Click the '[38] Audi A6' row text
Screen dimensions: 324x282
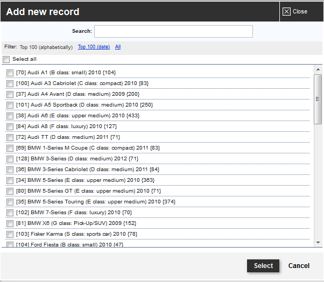coord(78,116)
